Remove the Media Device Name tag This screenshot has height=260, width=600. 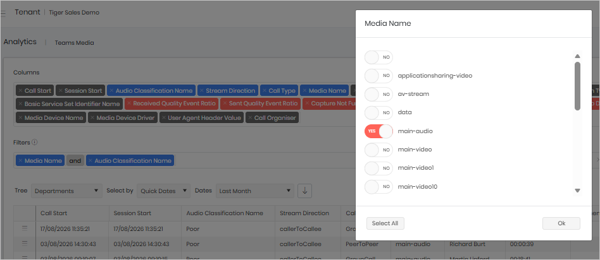click(x=20, y=118)
